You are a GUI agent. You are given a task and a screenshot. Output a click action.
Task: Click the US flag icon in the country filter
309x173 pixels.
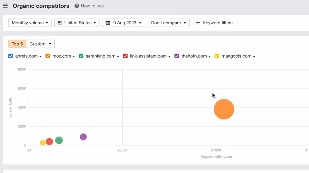click(60, 23)
